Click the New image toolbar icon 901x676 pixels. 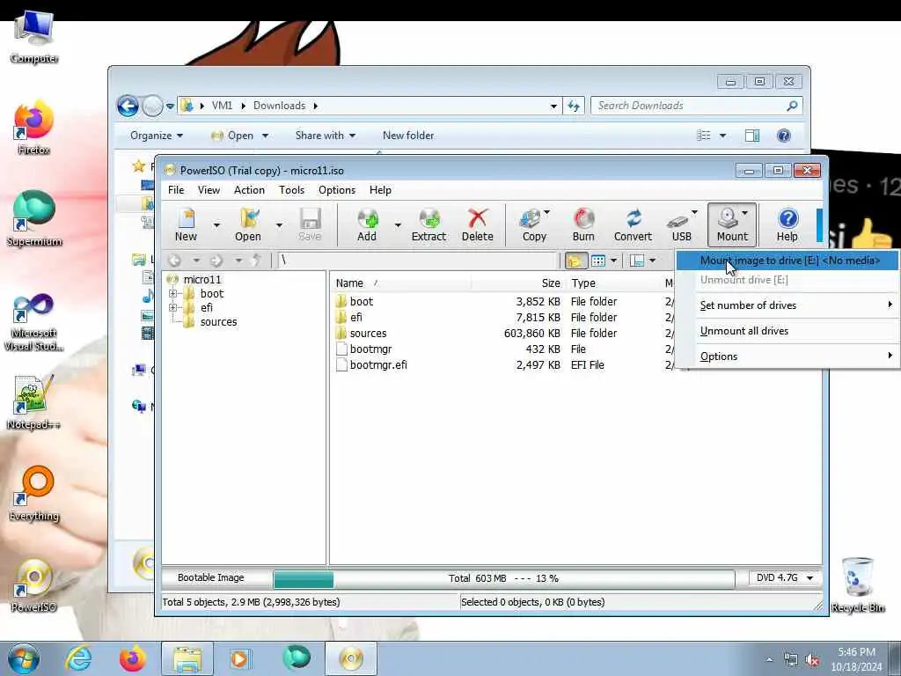(x=186, y=224)
